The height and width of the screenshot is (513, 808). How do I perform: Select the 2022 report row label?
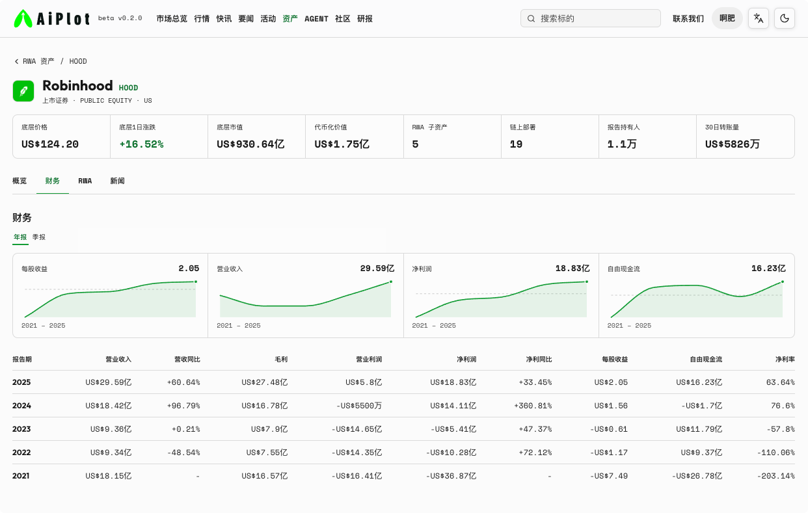pos(21,453)
